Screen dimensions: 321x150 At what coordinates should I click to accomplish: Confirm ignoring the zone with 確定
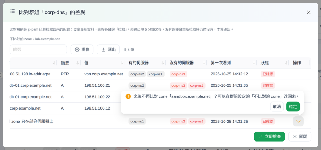click(x=293, y=106)
